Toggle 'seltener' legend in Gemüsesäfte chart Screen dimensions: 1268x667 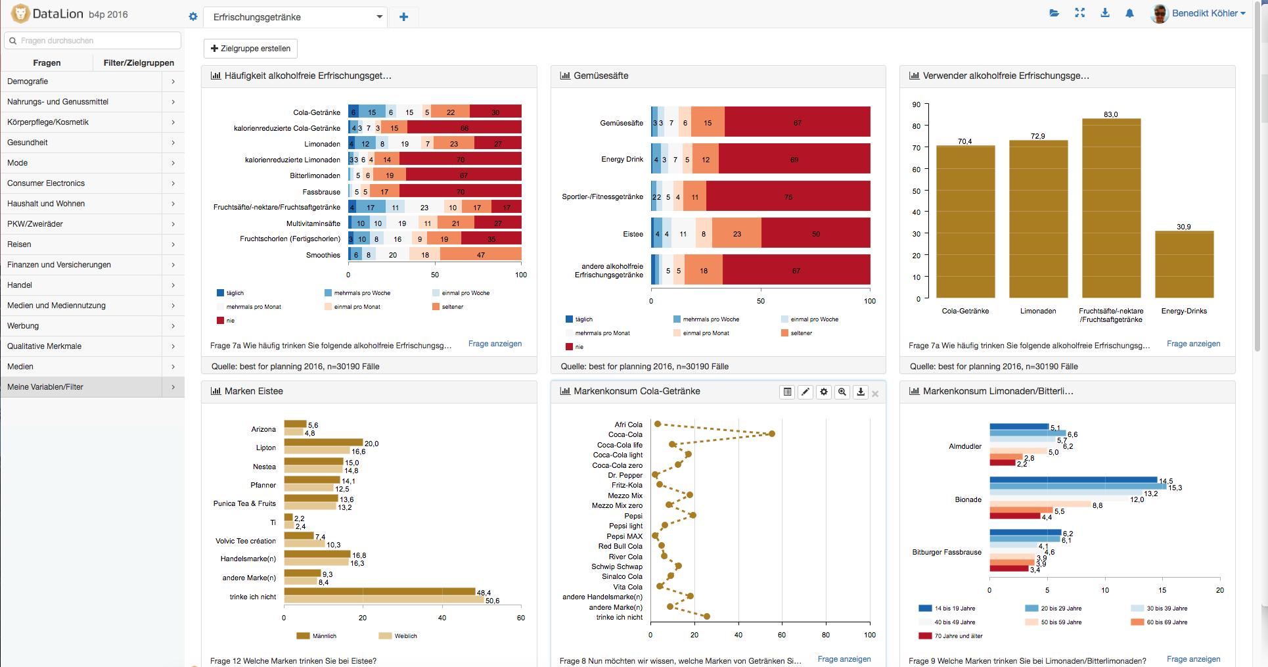click(796, 333)
